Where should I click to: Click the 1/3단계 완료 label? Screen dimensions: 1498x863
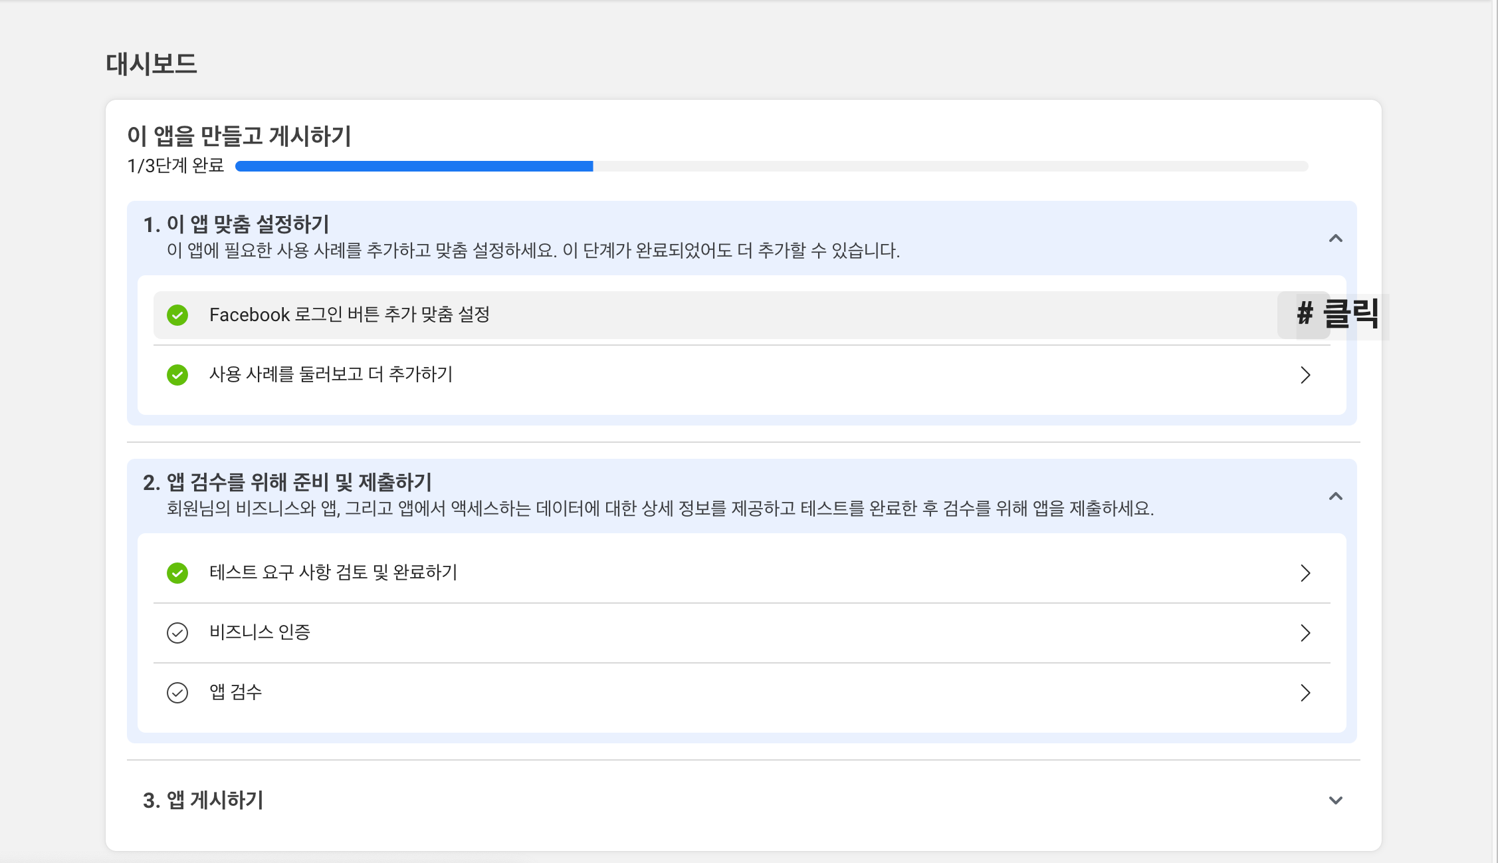(175, 166)
